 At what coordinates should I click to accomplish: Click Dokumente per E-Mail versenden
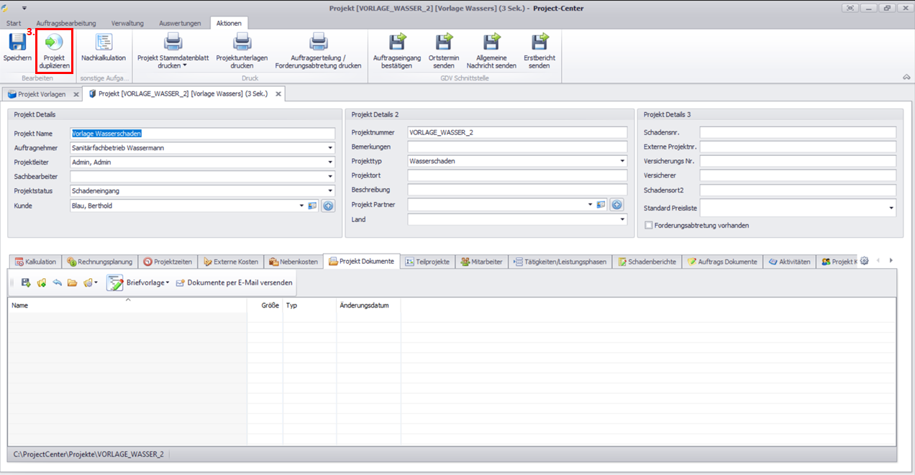click(234, 283)
